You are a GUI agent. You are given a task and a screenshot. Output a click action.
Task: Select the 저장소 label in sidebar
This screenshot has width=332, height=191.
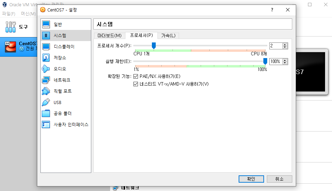(60, 58)
